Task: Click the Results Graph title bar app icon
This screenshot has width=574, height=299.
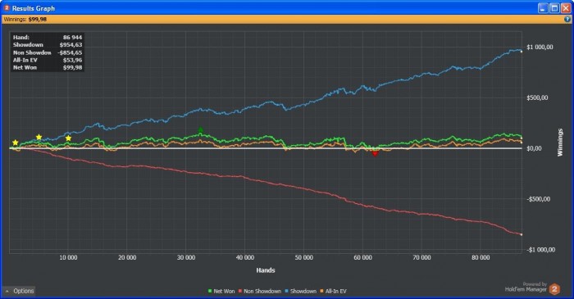Action: point(7,7)
